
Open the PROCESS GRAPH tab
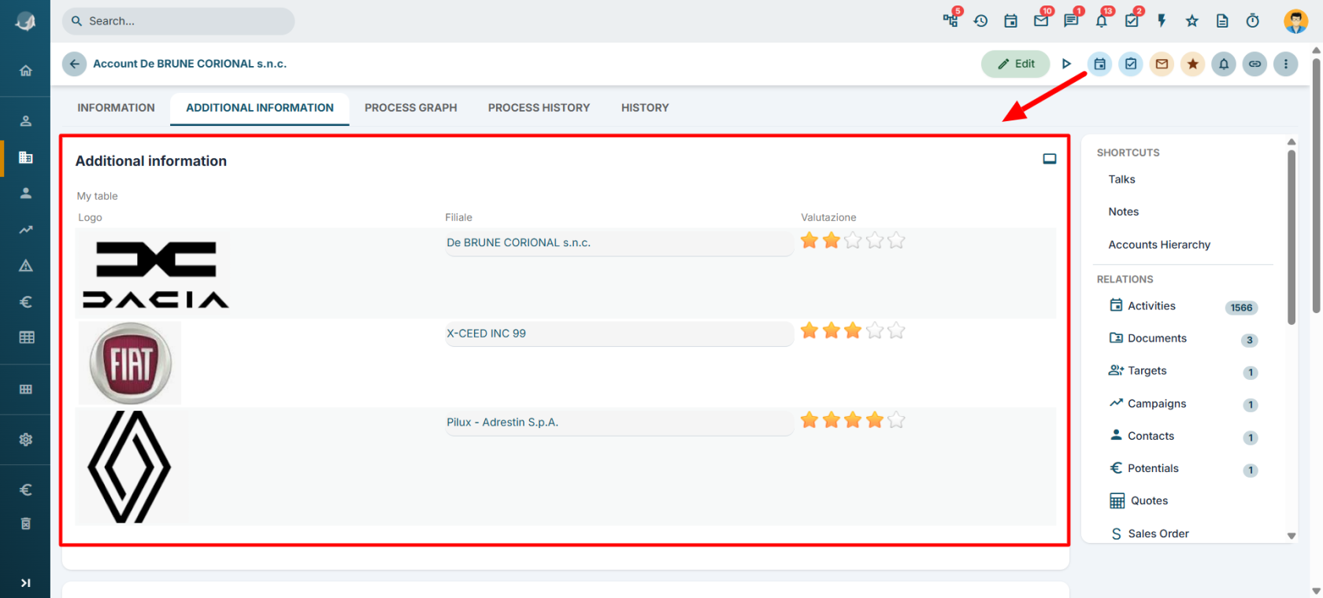pyautogui.click(x=410, y=108)
